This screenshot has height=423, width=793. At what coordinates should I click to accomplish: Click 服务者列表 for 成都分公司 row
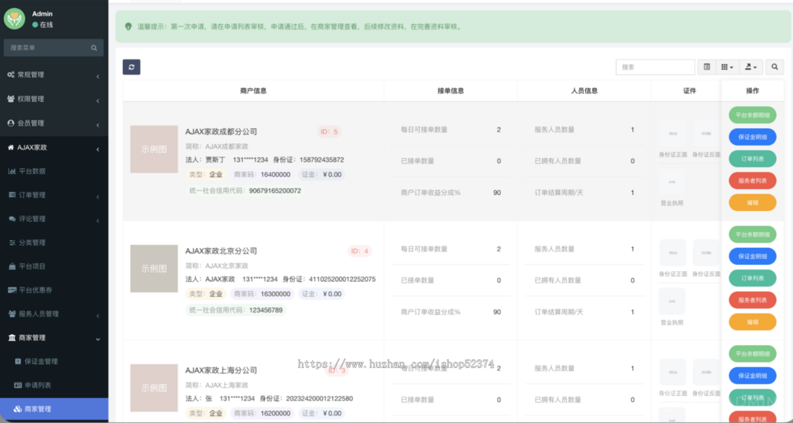click(752, 180)
